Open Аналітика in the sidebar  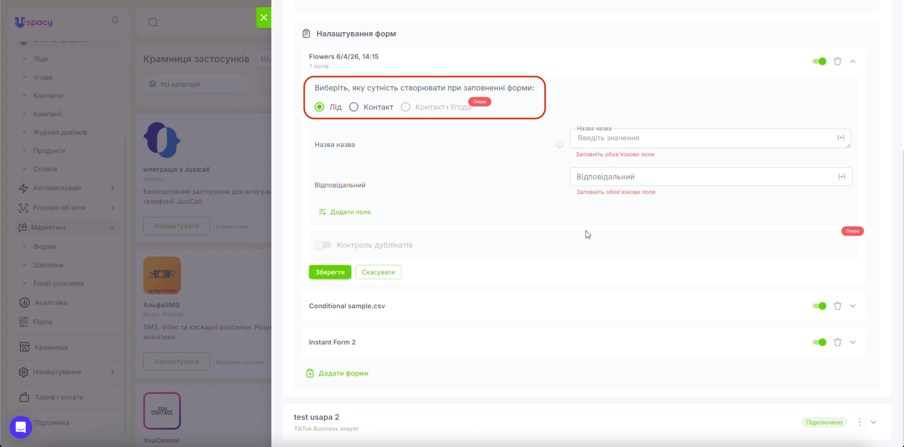[x=51, y=303]
